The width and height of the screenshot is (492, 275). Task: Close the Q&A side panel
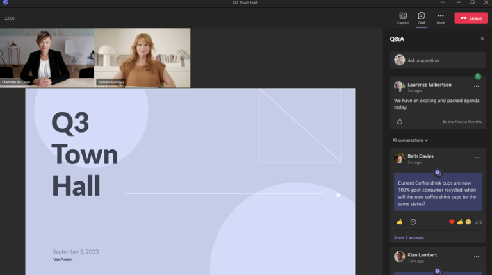[482, 39]
